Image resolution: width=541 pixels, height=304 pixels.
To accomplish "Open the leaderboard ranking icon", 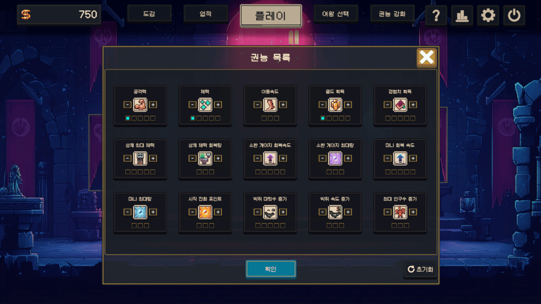I will 462,15.
